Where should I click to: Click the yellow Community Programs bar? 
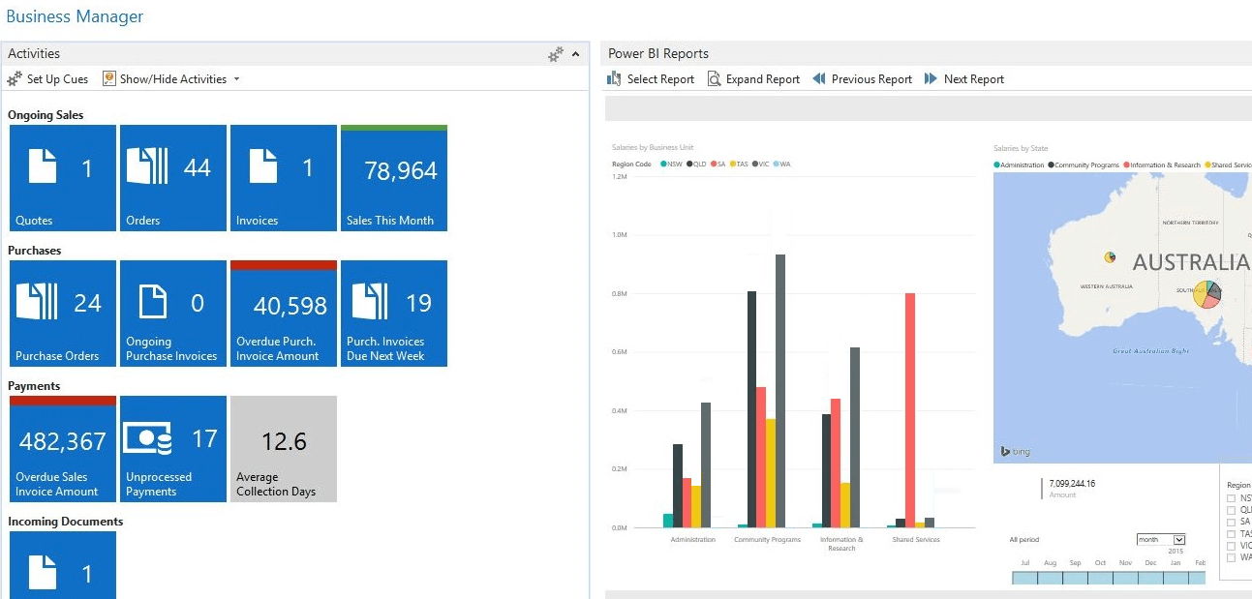[x=769, y=473]
